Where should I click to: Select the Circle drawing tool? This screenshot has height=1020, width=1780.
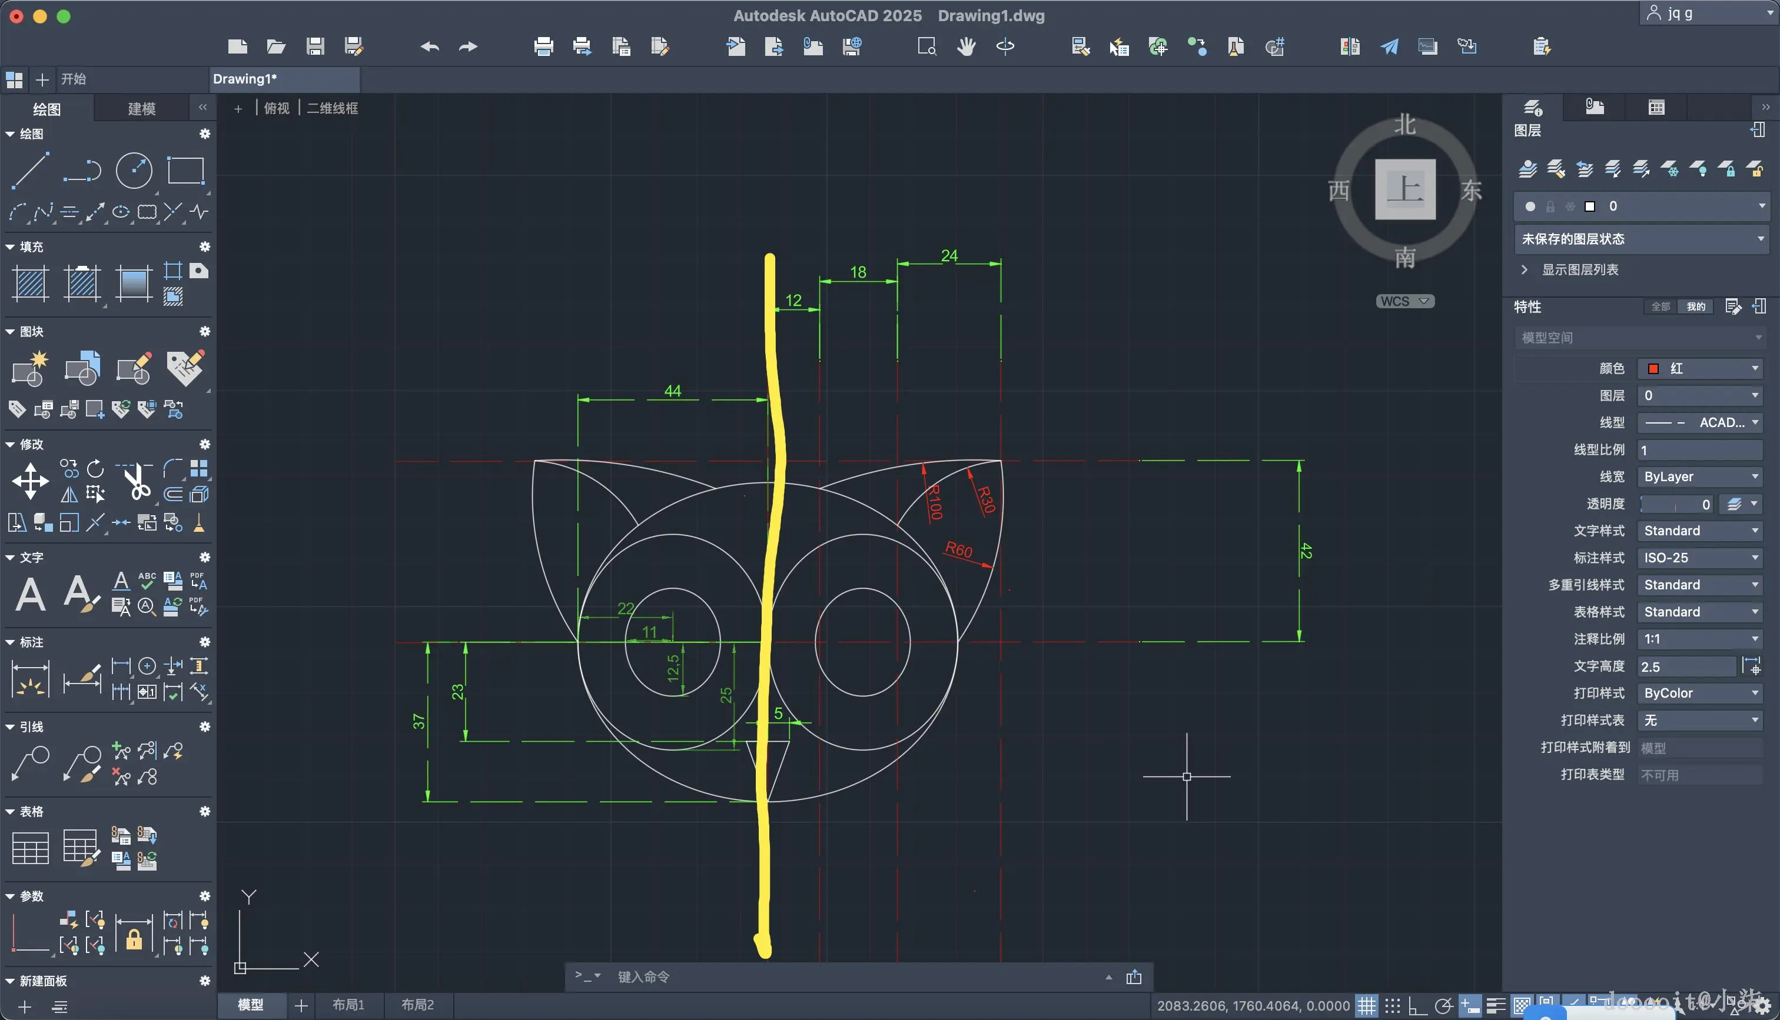133,170
